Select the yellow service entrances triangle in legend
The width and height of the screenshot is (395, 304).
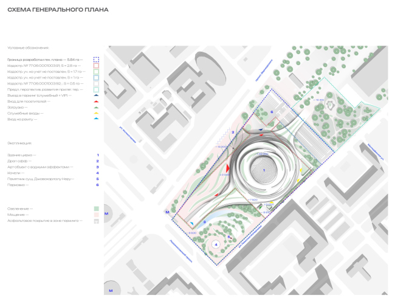pyautogui.click(x=97, y=113)
